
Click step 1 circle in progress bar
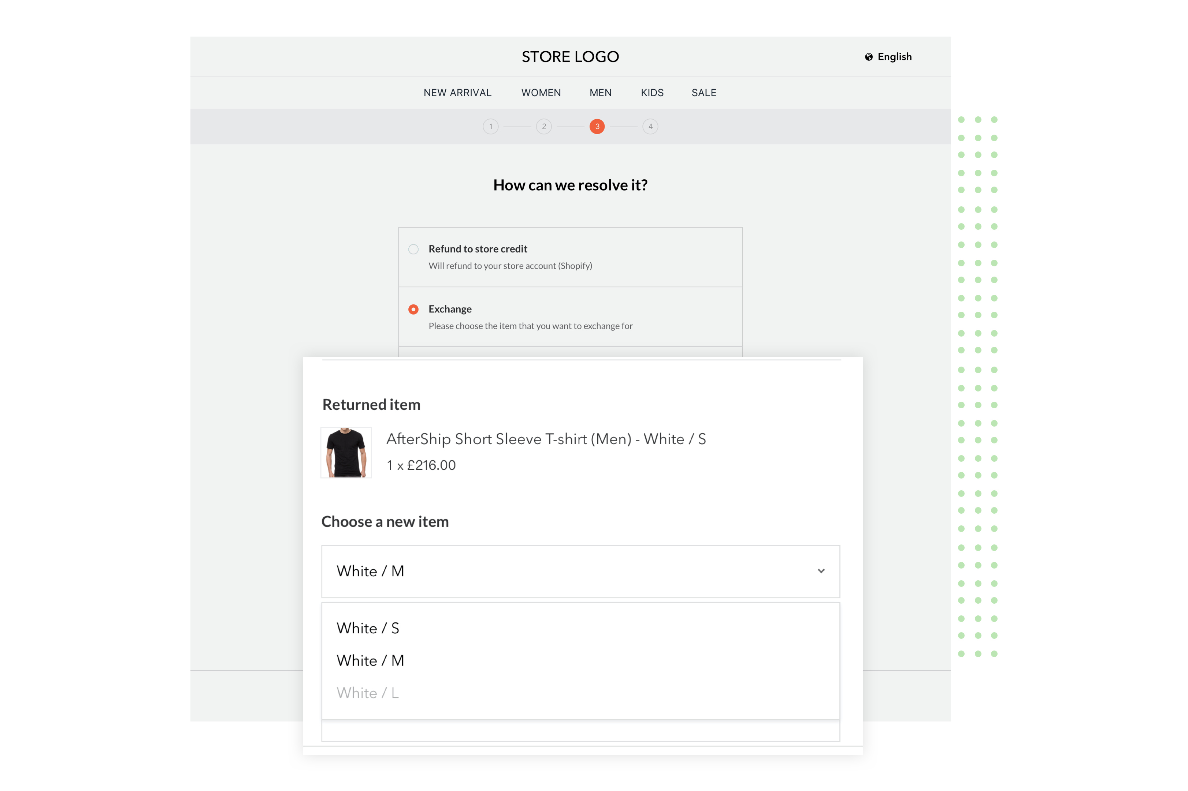490,127
